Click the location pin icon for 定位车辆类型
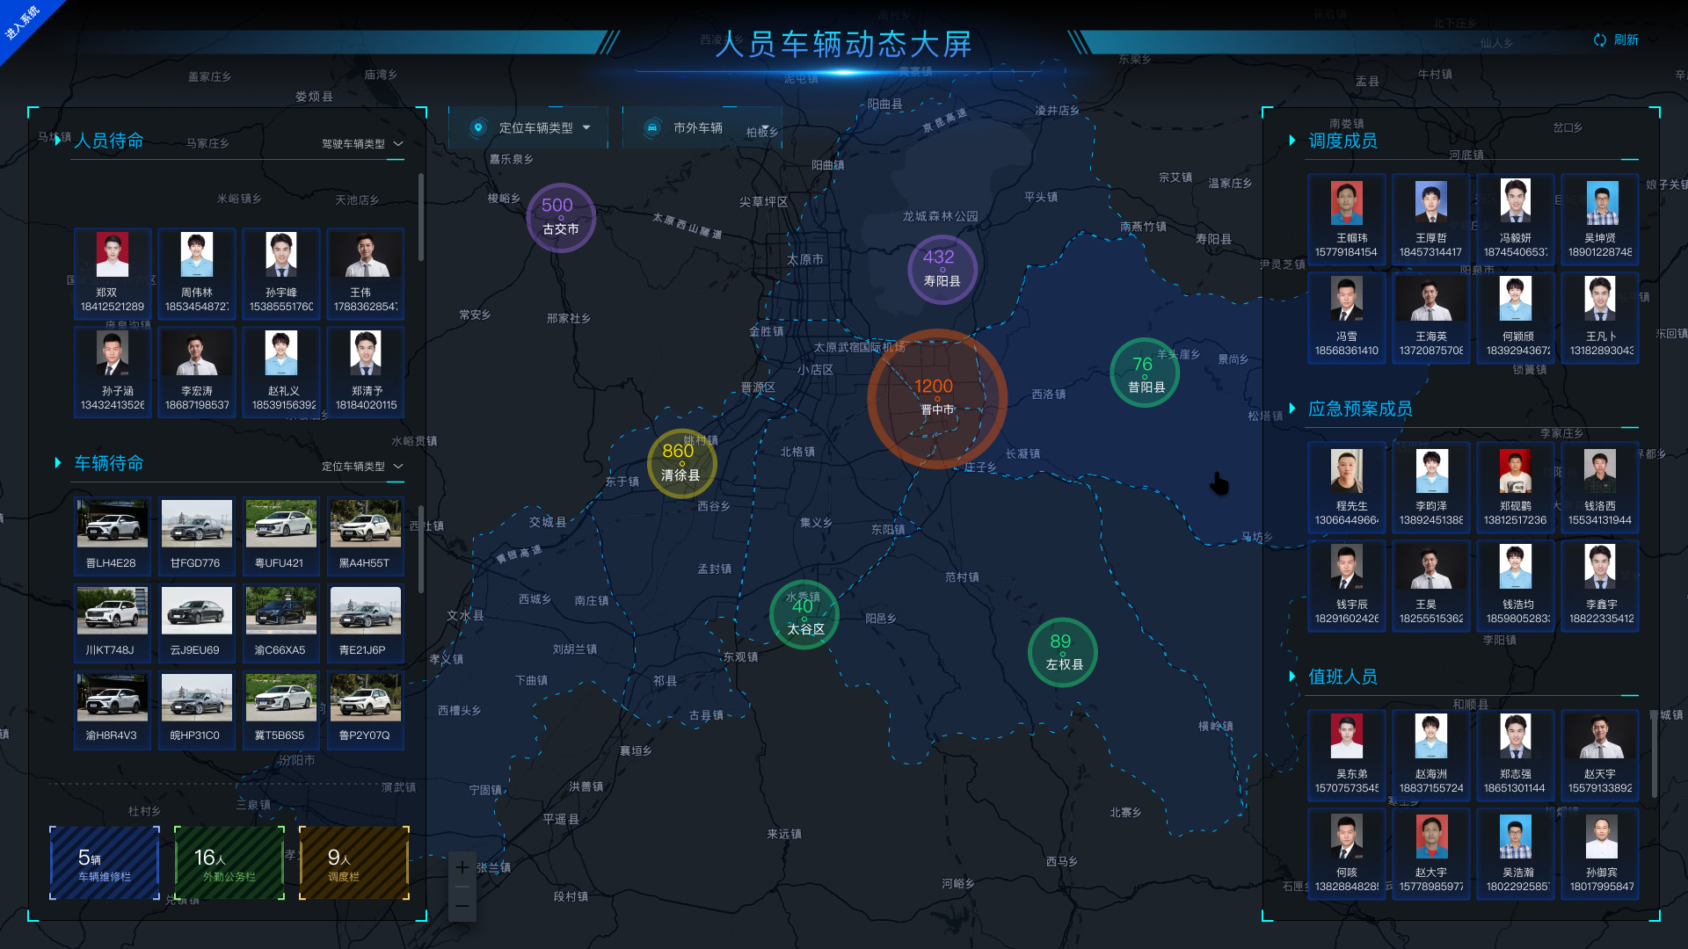 [478, 128]
